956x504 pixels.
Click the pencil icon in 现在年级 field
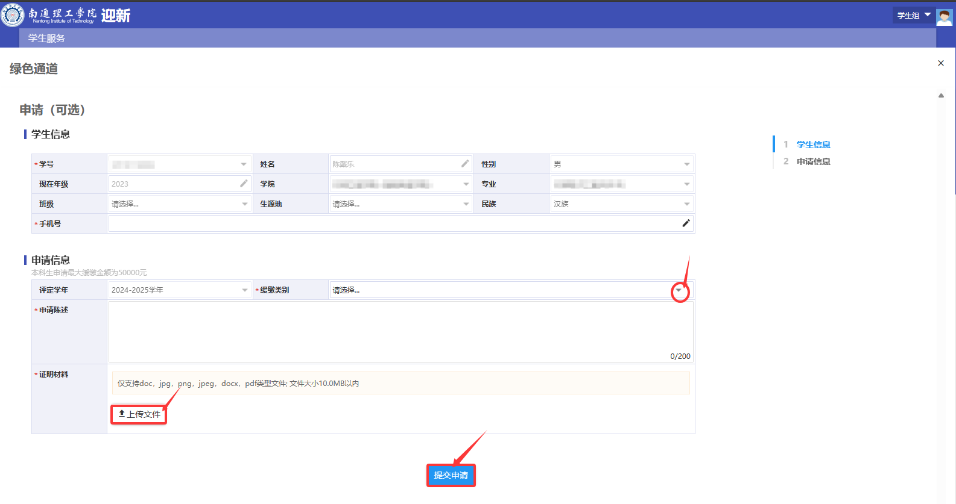(x=244, y=184)
